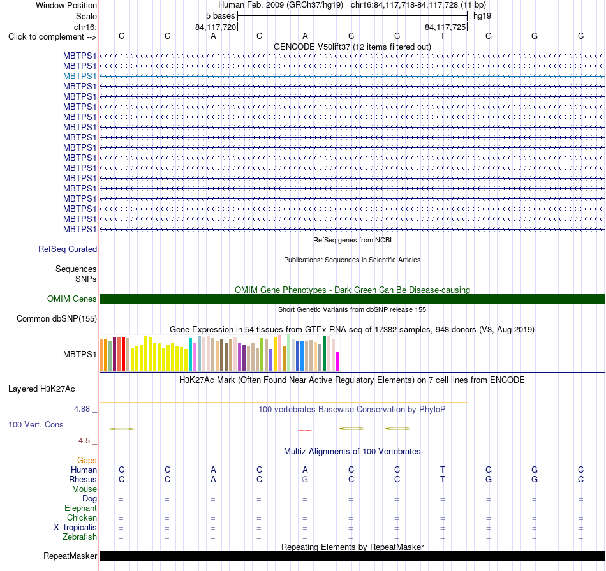The width and height of the screenshot is (606, 571).
Task: Click the black RepeatMasker track bar
Action: pyautogui.click(x=352, y=556)
